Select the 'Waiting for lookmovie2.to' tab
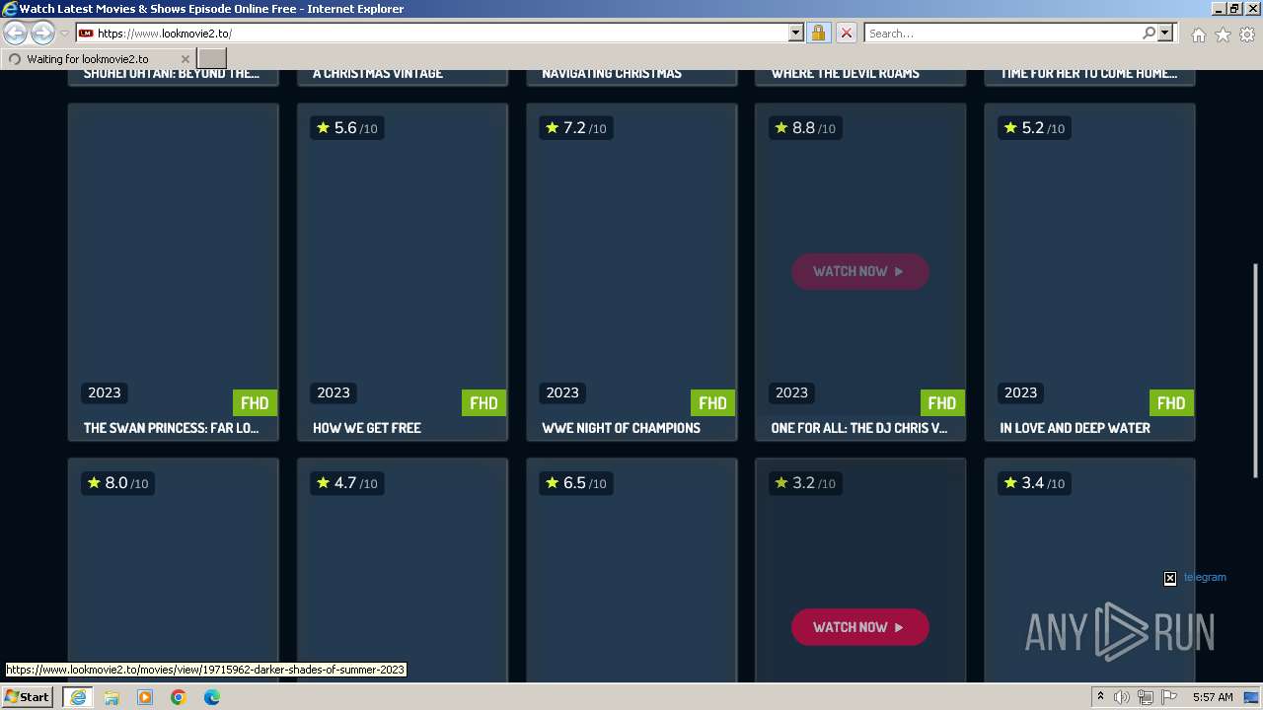Image resolution: width=1263 pixels, height=710 pixels. 98,59
